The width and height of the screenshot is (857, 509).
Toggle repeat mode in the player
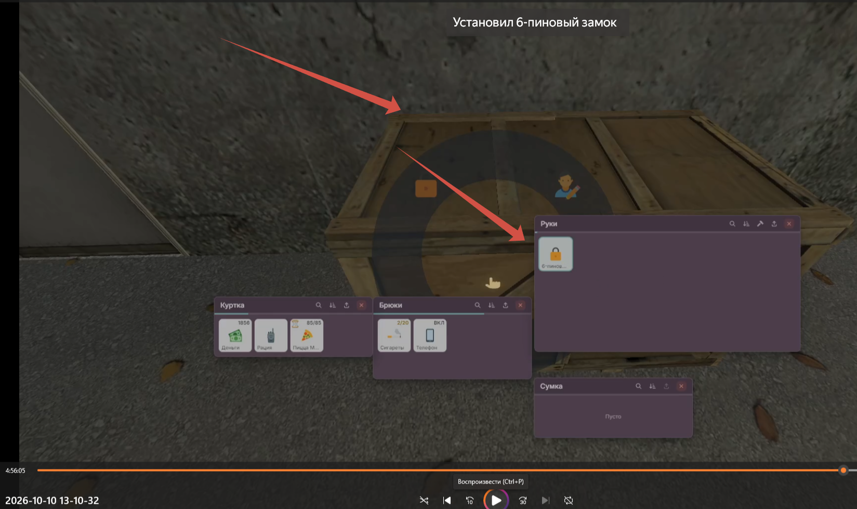(x=569, y=500)
